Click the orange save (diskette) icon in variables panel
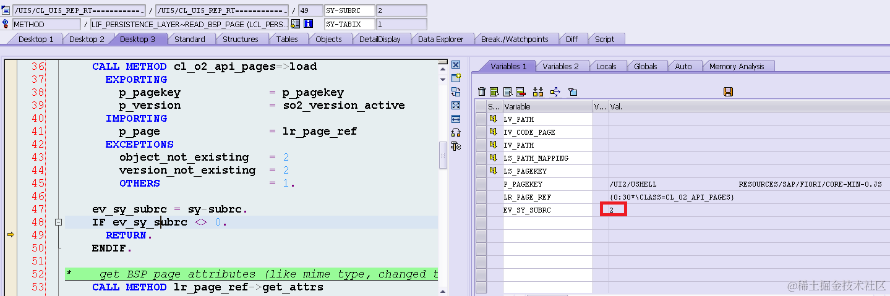Screen dimensions: 890x296 coord(728,91)
